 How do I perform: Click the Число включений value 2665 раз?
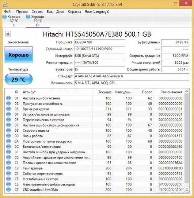pyautogui.click(x=175, y=63)
